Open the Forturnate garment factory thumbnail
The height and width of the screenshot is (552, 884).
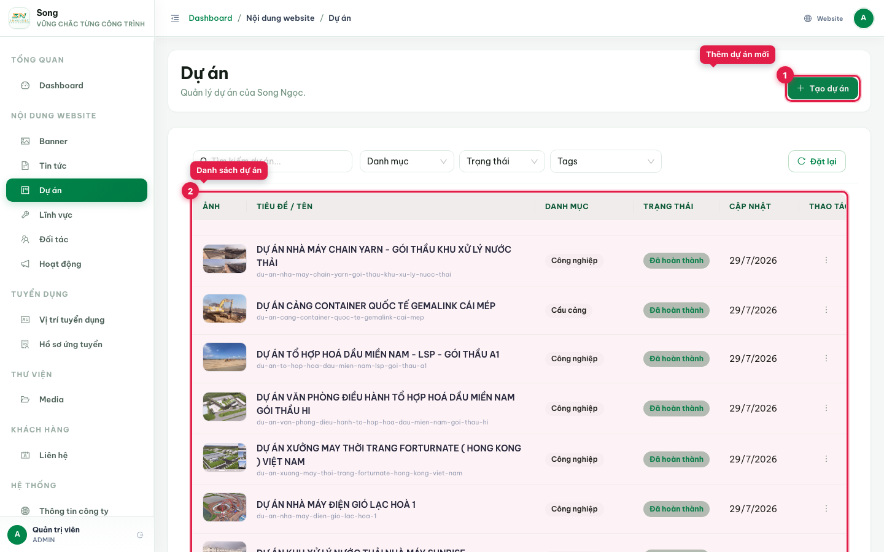click(225, 458)
